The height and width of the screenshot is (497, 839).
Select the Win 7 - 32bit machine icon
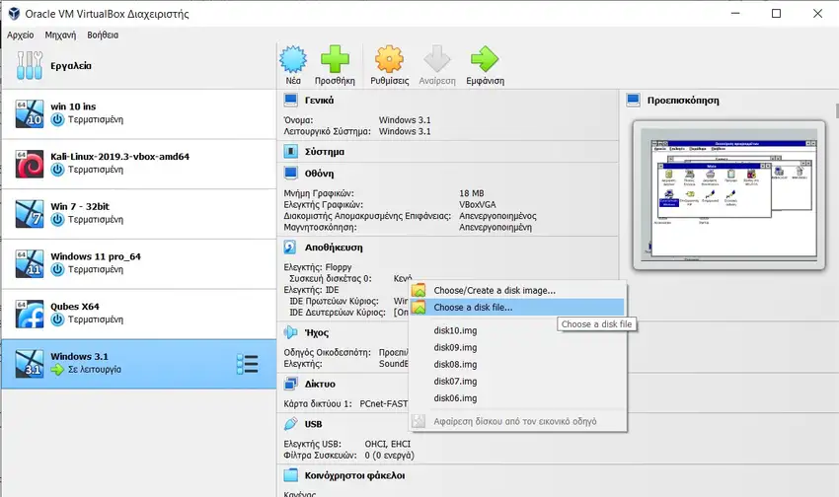coord(29,213)
